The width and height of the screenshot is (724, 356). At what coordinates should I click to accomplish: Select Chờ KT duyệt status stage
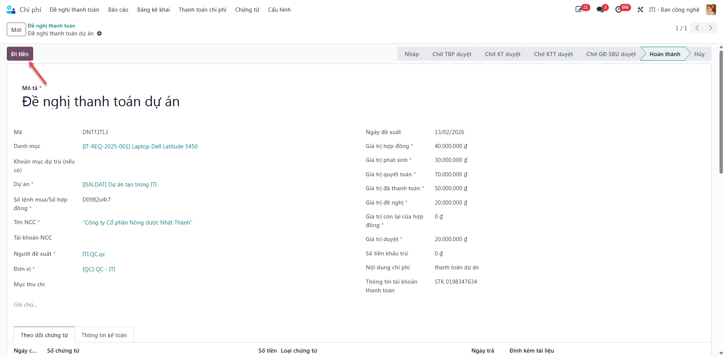tap(503, 54)
